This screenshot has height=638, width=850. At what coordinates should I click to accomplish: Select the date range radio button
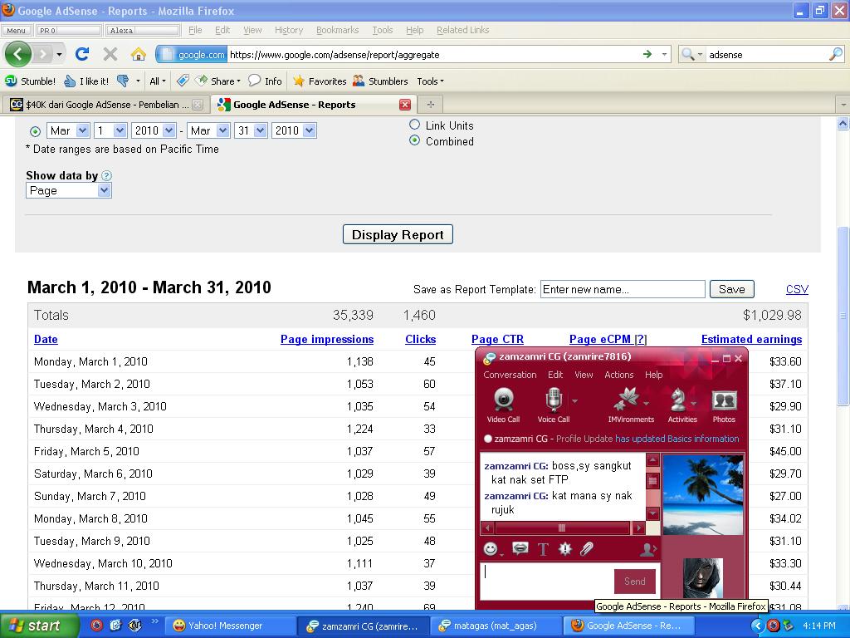35,131
